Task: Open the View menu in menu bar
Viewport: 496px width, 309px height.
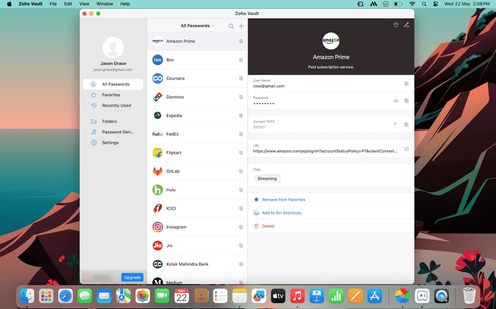Action: click(84, 4)
